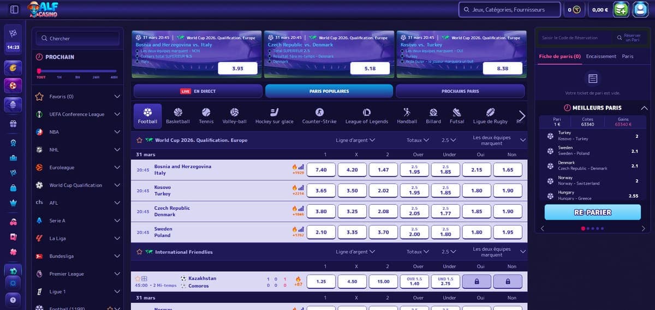The width and height of the screenshot is (655, 310).
Task: Open Encaissement tab
Action: (601, 56)
